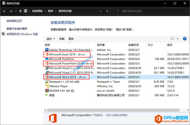Viewport: 190px width, 125px height.
Task: Sort by 发布者 column header
Action: (101, 45)
